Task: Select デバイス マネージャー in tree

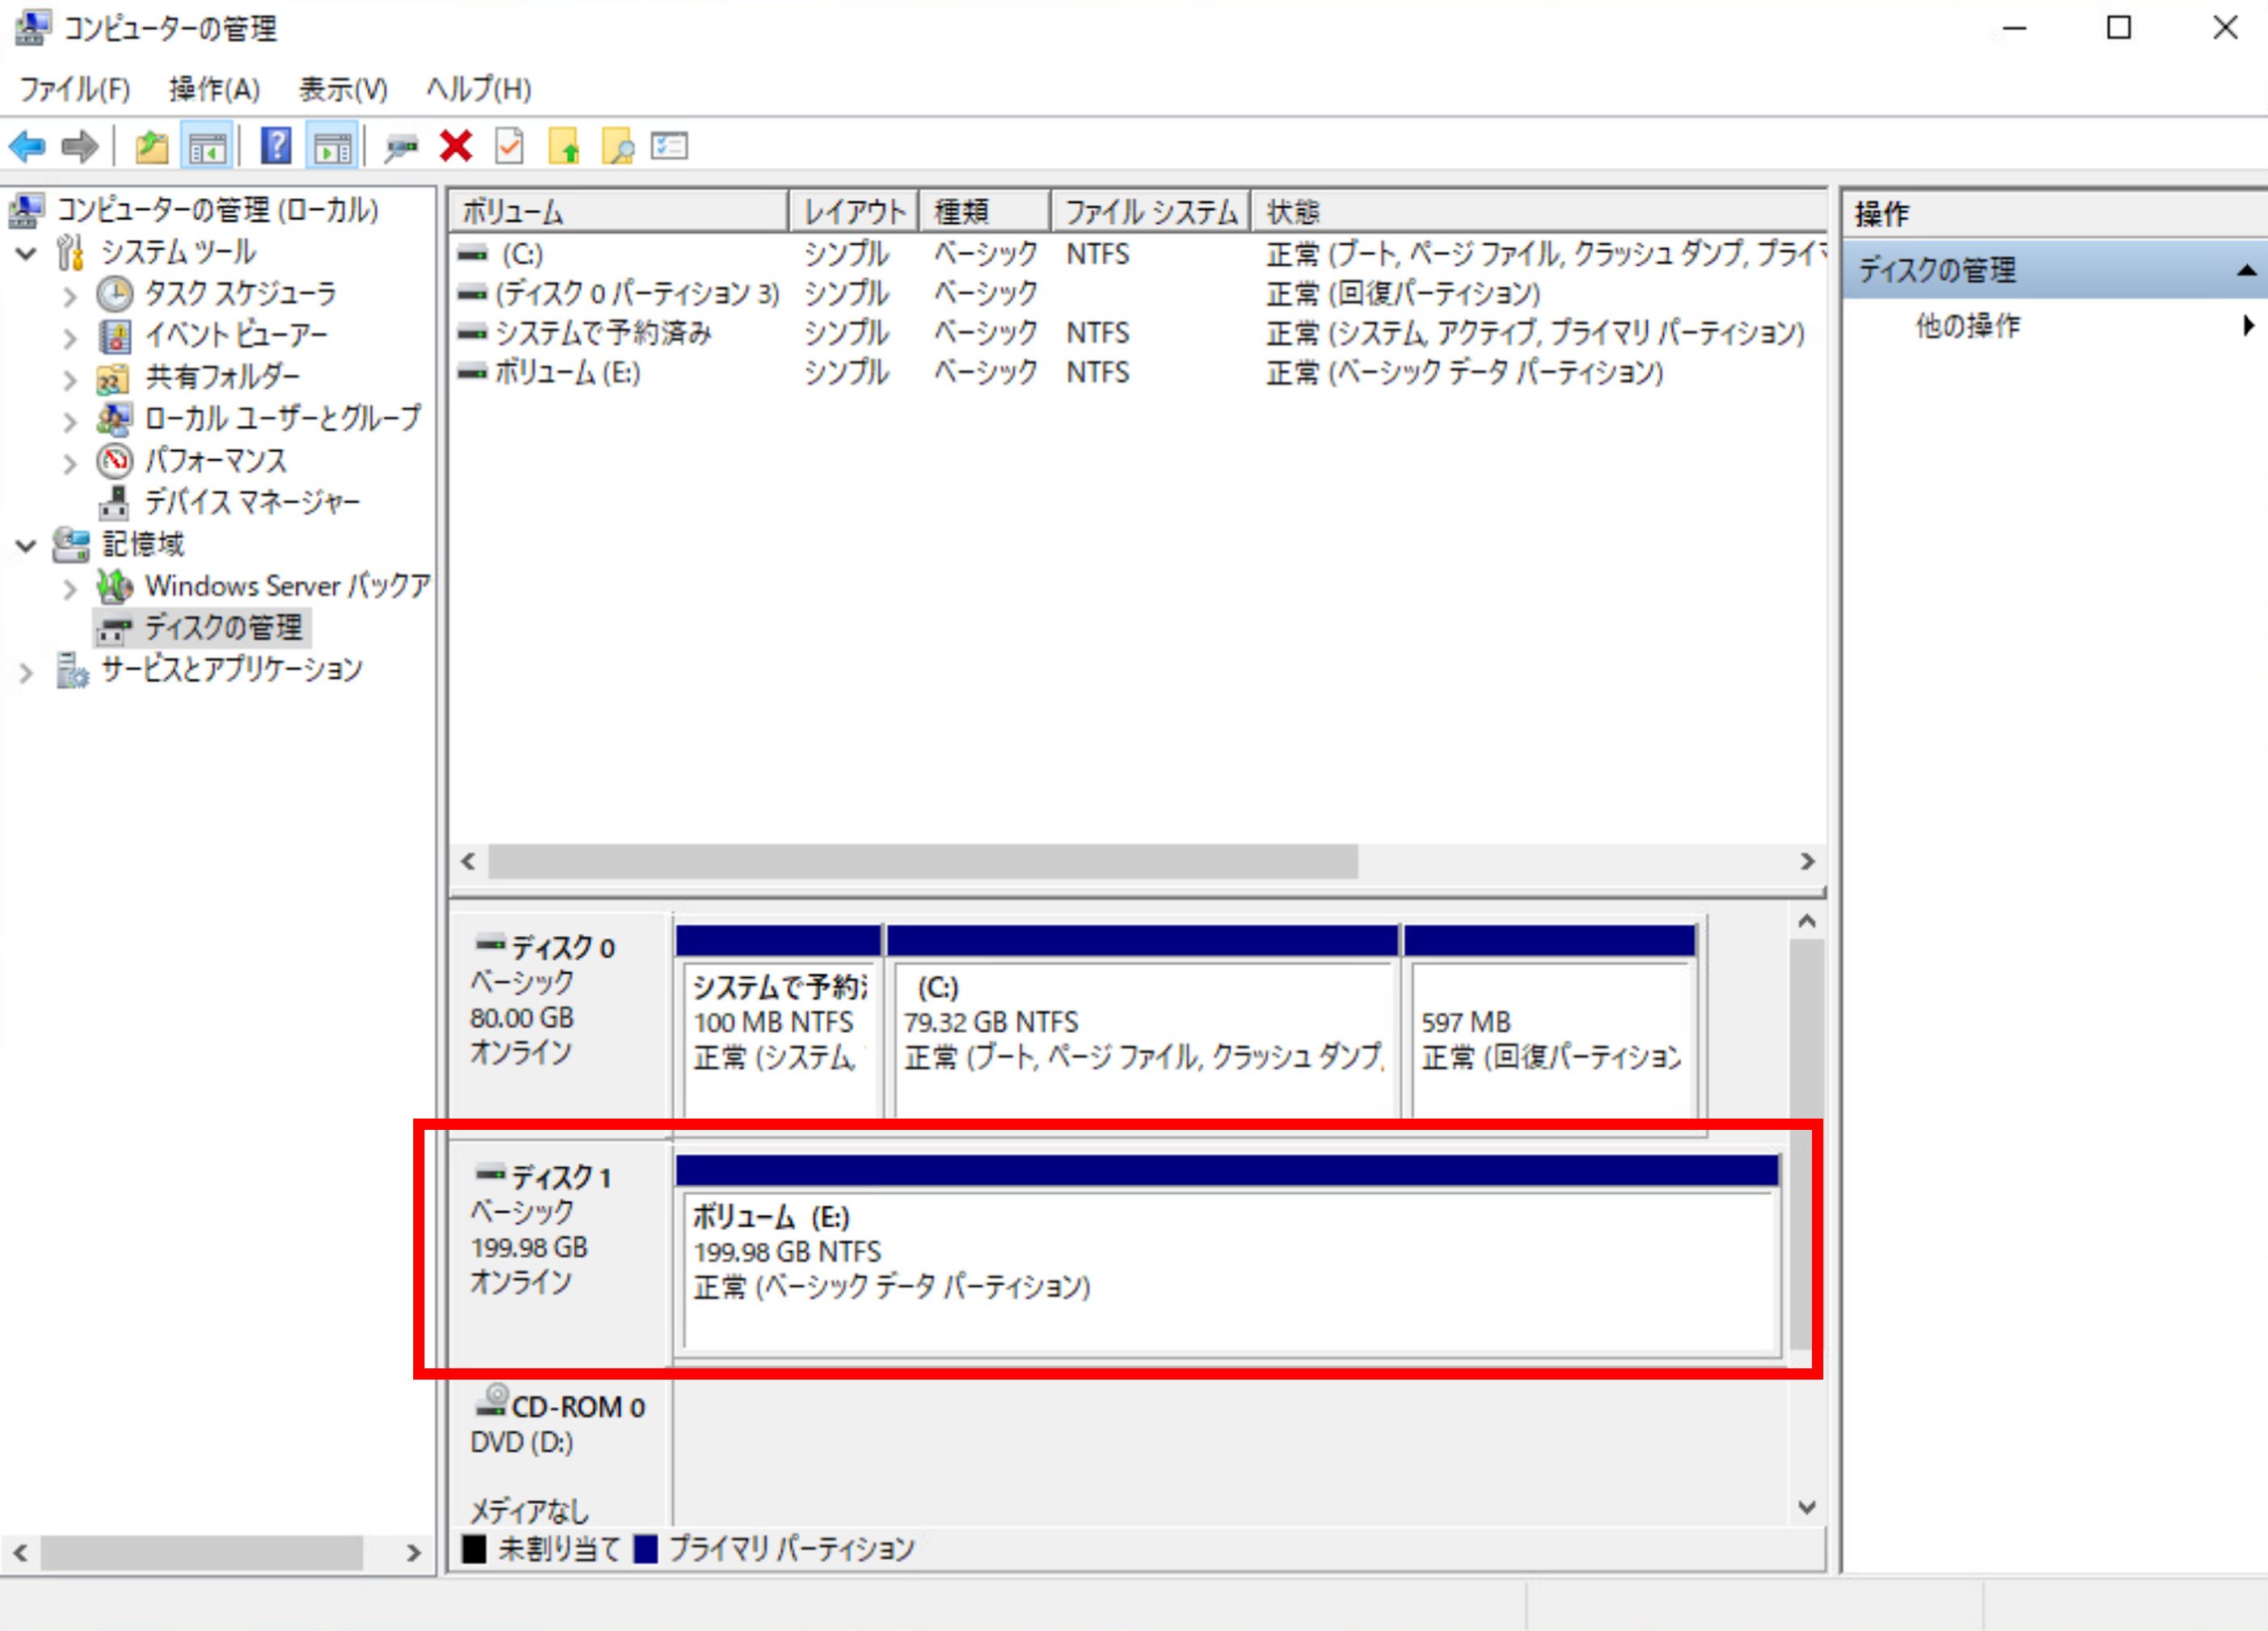Action: [x=252, y=502]
